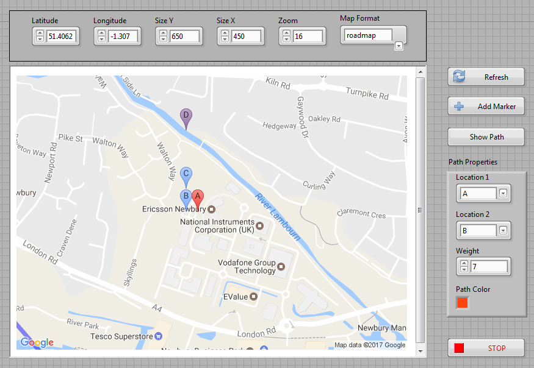Click the map scrollbar up arrow
Screen dimensions: 534x368
[x=420, y=72]
